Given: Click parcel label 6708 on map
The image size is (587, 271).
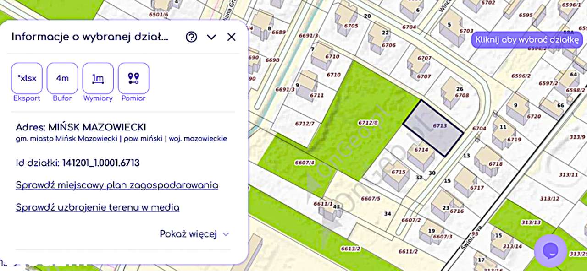Looking at the screenshot, I should (x=462, y=95).
